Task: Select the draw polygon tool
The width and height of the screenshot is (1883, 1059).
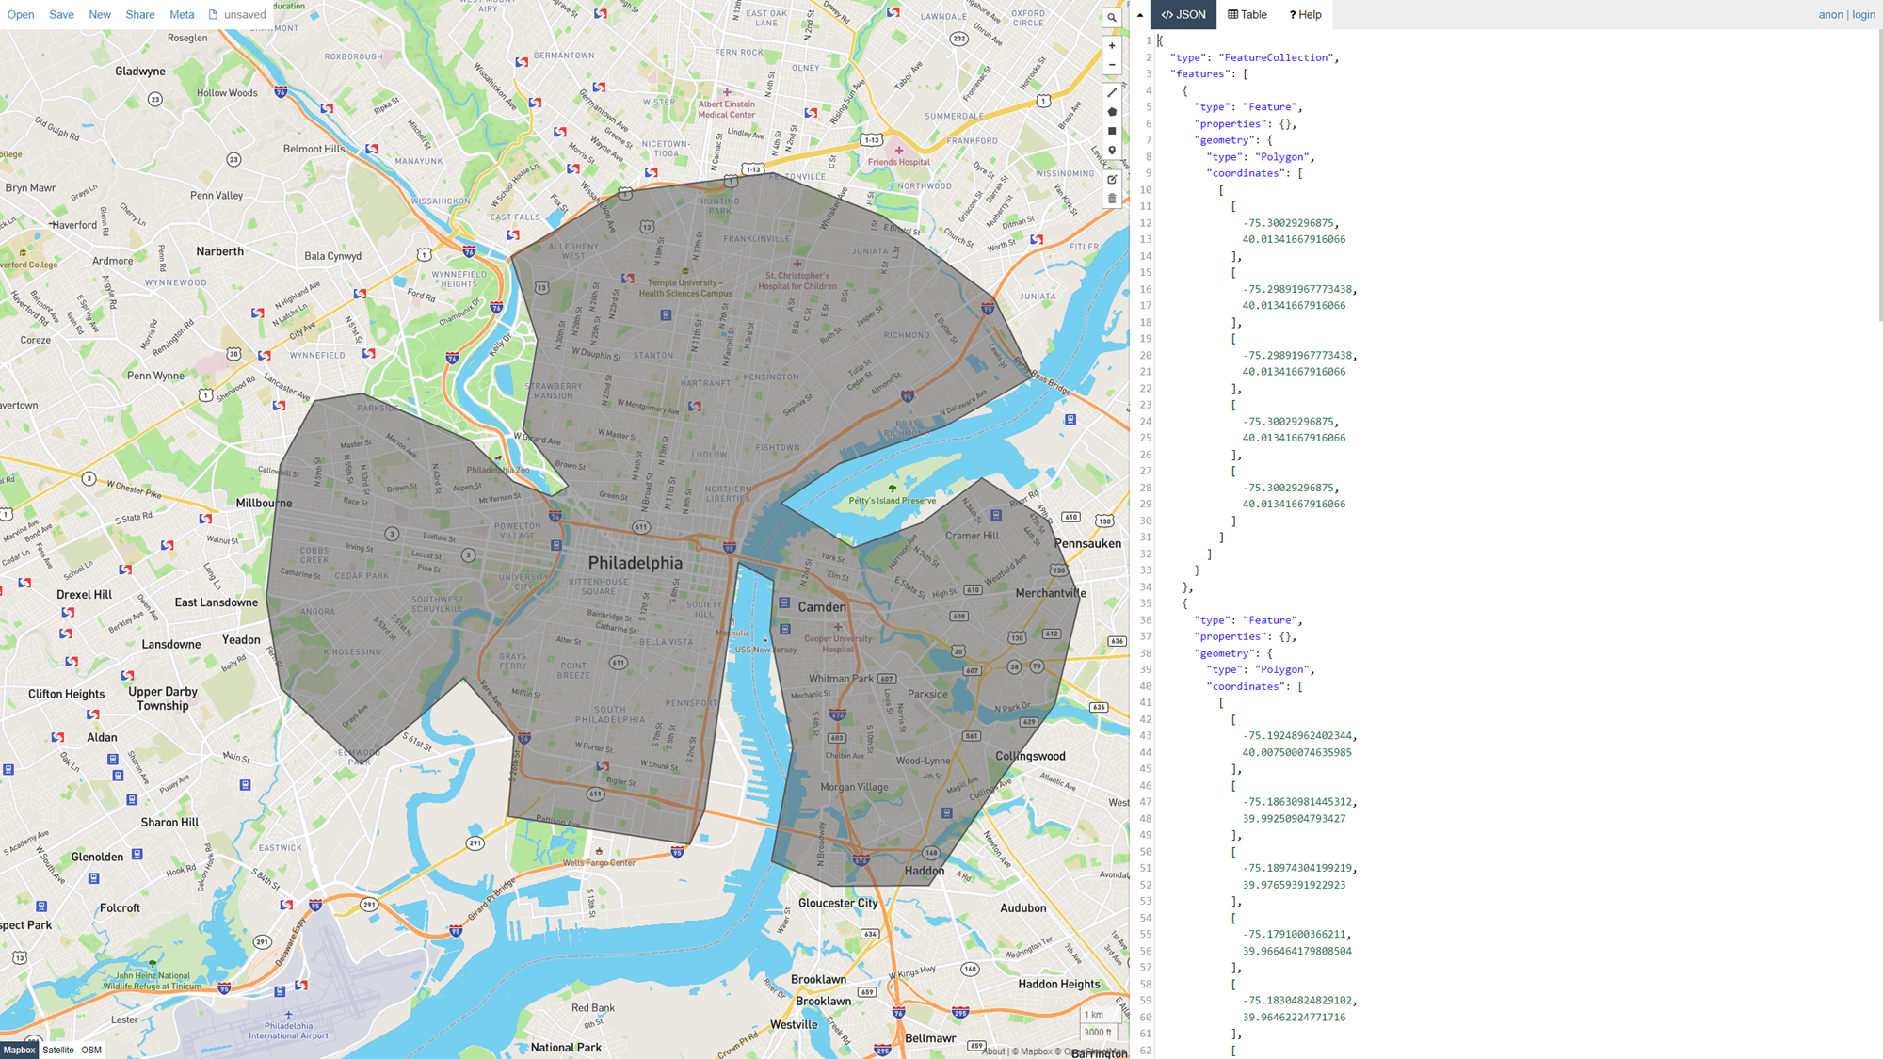Action: [1112, 112]
